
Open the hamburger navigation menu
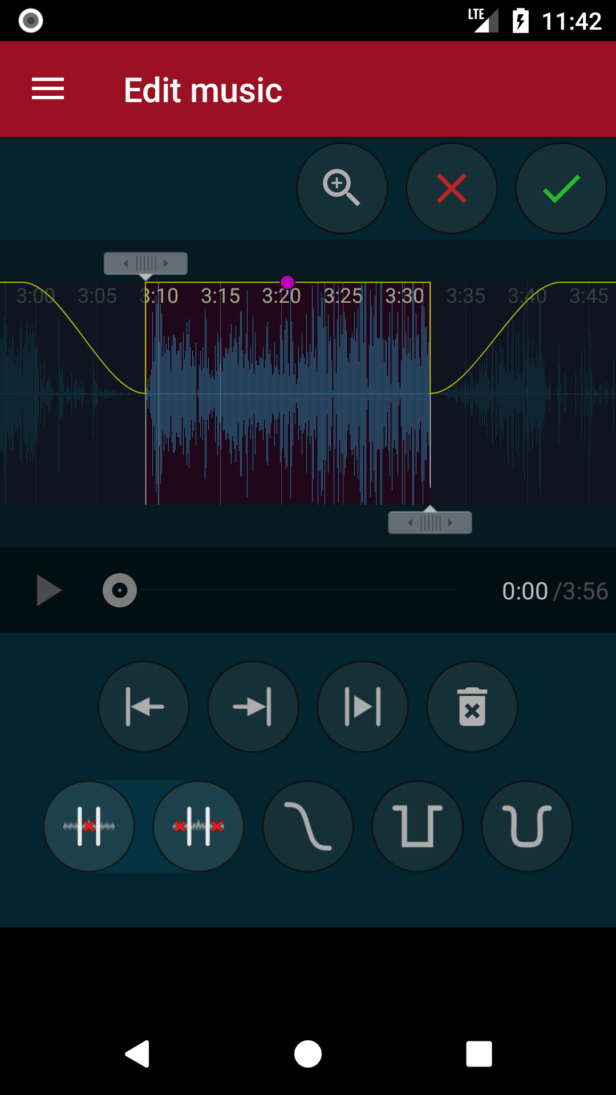pyautogui.click(x=48, y=89)
